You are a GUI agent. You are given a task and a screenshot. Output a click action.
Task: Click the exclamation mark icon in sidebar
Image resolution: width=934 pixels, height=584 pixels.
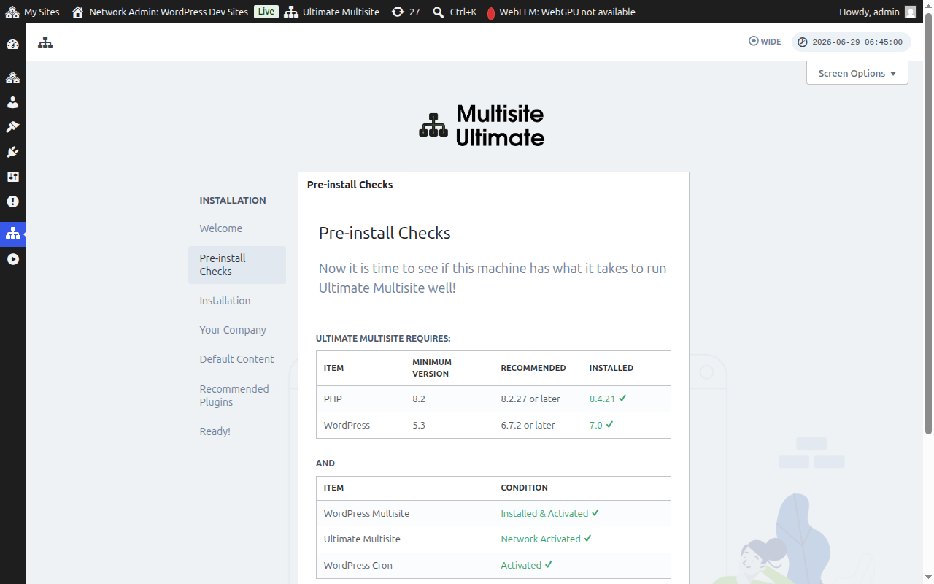[12, 201]
